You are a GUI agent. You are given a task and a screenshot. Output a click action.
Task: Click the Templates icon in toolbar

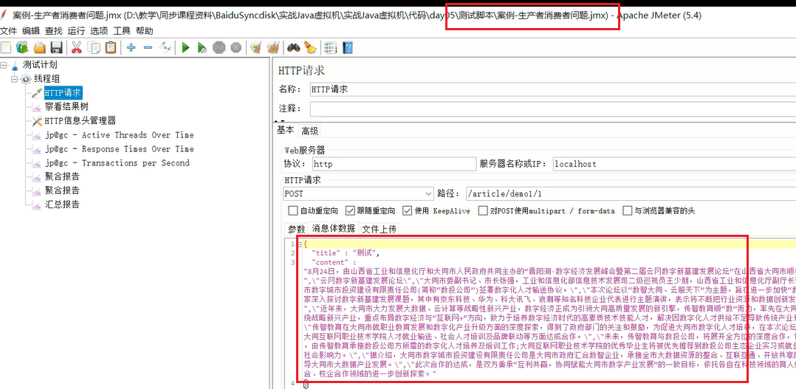pos(22,48)
